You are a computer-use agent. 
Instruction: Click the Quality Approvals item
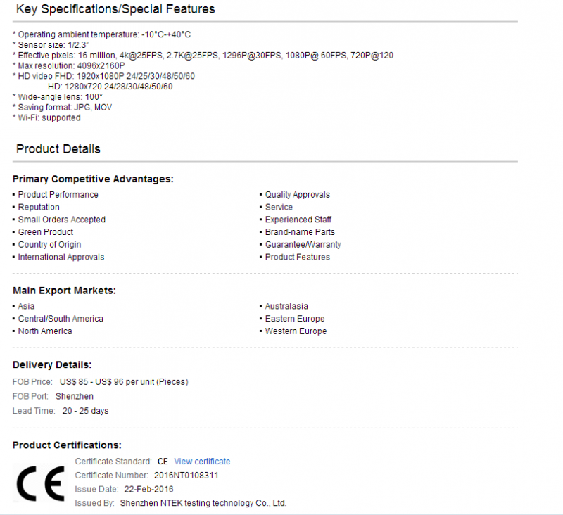[297, 194]
